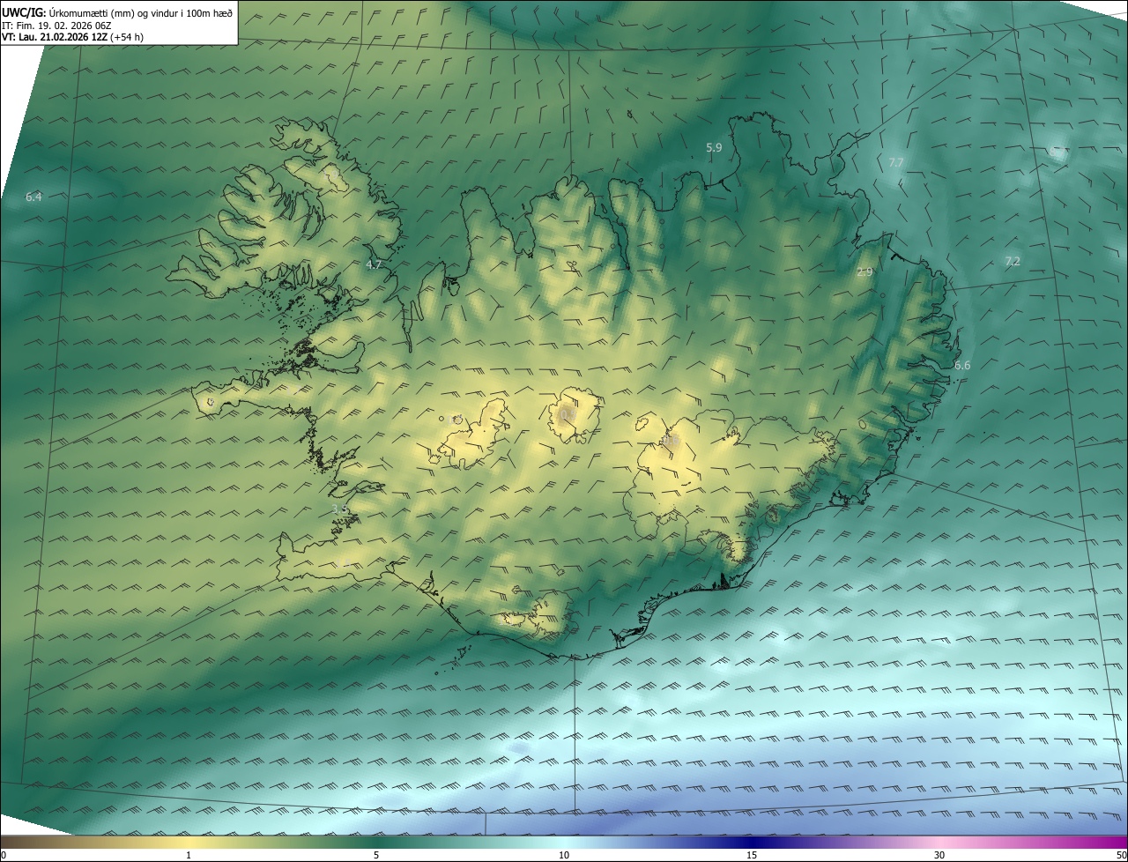
Task: Click the faint 0.6 value label on the glacier
Action: (672, 441)
